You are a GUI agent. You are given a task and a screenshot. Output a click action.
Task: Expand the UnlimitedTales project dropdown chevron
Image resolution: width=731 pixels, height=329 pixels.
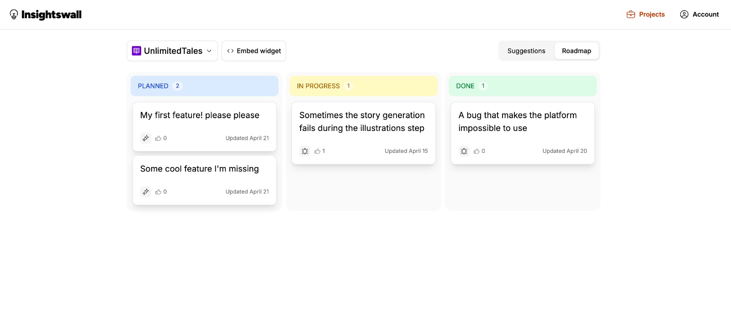[x=209, y=51]
